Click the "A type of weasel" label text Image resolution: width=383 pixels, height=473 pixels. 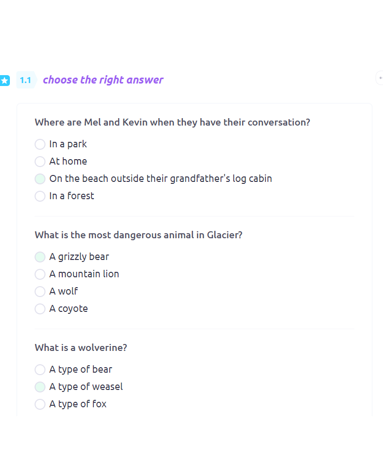(86, 387)
